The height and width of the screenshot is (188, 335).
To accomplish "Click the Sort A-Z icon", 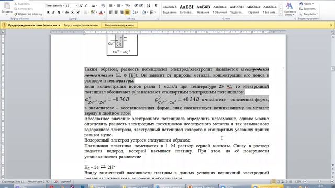I will pyautogui.click(x=149, y=6).
